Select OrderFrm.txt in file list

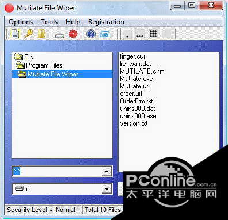(x=136, y=101)
